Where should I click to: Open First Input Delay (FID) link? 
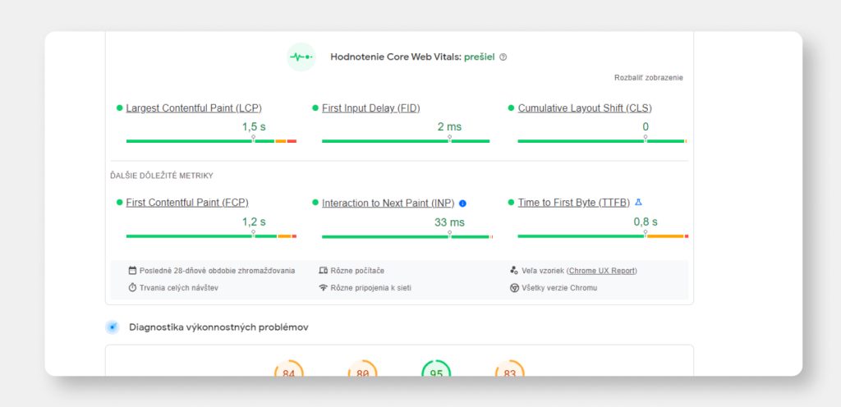370,108
